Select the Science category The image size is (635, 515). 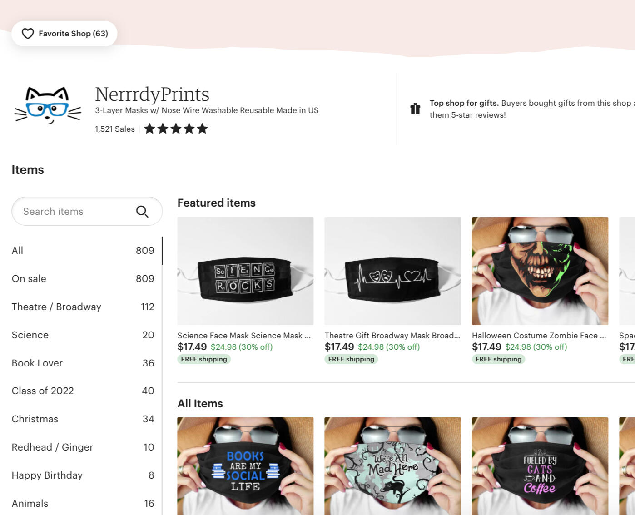click(x=30, y=335)
